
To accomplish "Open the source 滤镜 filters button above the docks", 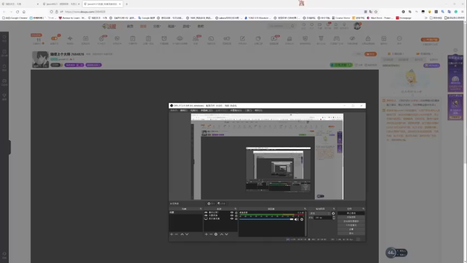I will pyautogui.click(x=222, y=203).
